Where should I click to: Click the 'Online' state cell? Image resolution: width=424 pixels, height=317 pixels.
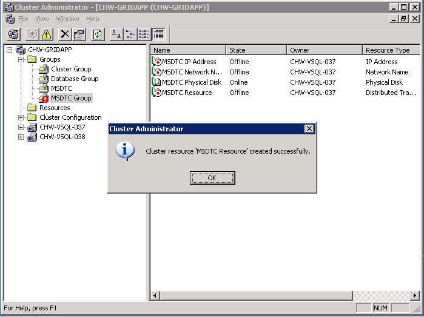click(238, 82)
